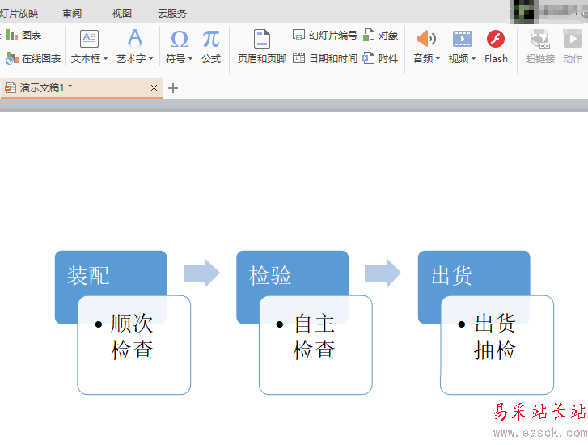Open the 审阅 review tab
The image size is (588, 445).
pyautogui.click(x=72, y=14)
